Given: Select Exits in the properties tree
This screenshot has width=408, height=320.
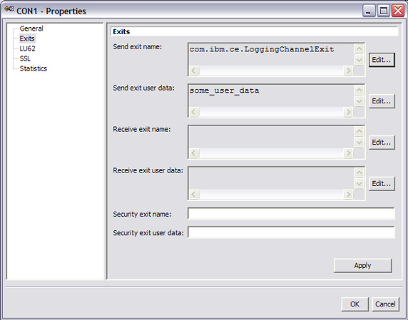Looking at the screenshot, I should coord(27,38).
